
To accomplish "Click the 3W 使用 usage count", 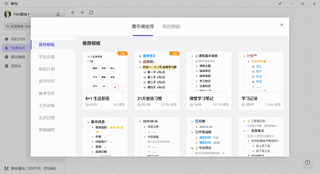I will pyautogui.click(x=119, y=105).
